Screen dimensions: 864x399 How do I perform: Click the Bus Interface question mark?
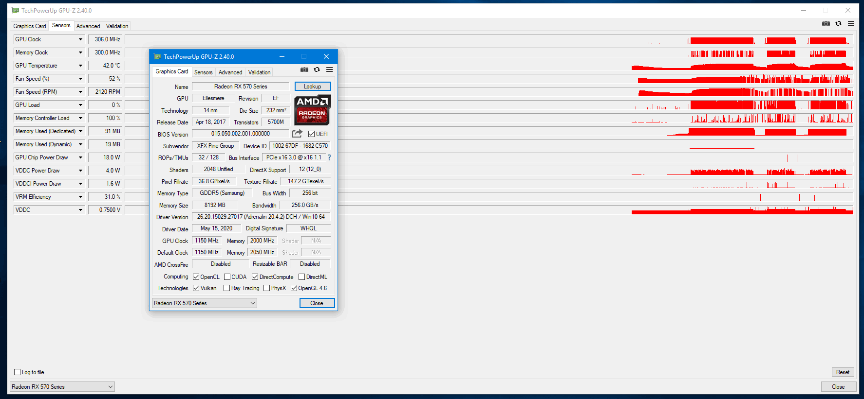pyautogui.click(x=329, y=157)
